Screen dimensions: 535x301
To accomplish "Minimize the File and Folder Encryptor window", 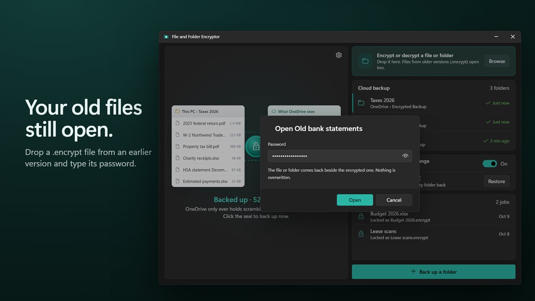I will click(x=496, y=37).
